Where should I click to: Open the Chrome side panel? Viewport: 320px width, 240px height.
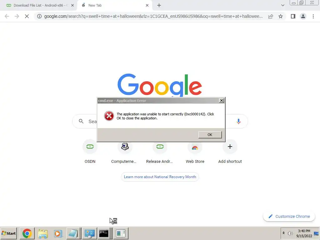click(293, 16)
